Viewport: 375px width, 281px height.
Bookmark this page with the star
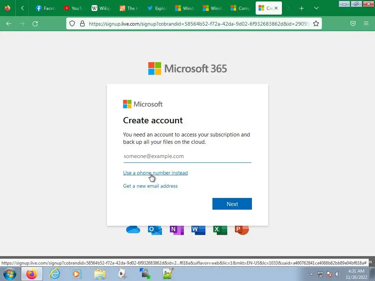point(316,23)
